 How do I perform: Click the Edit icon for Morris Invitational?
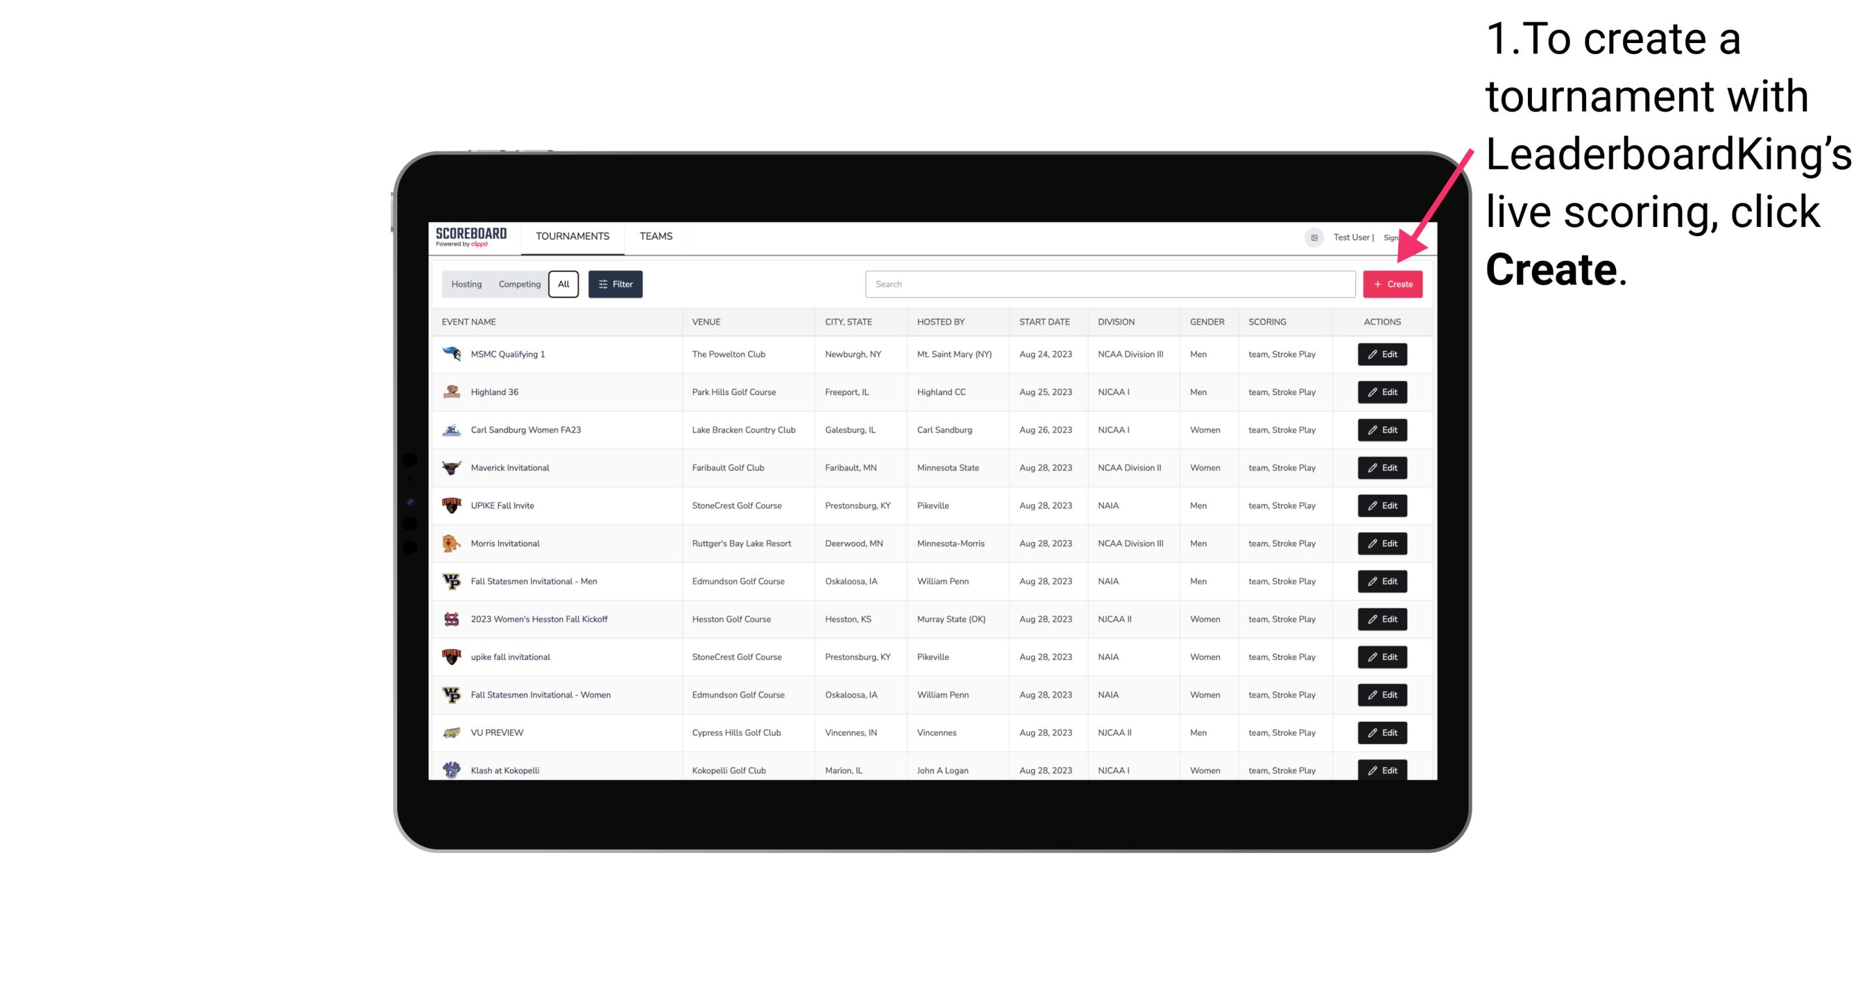[x=1381, y=543]
